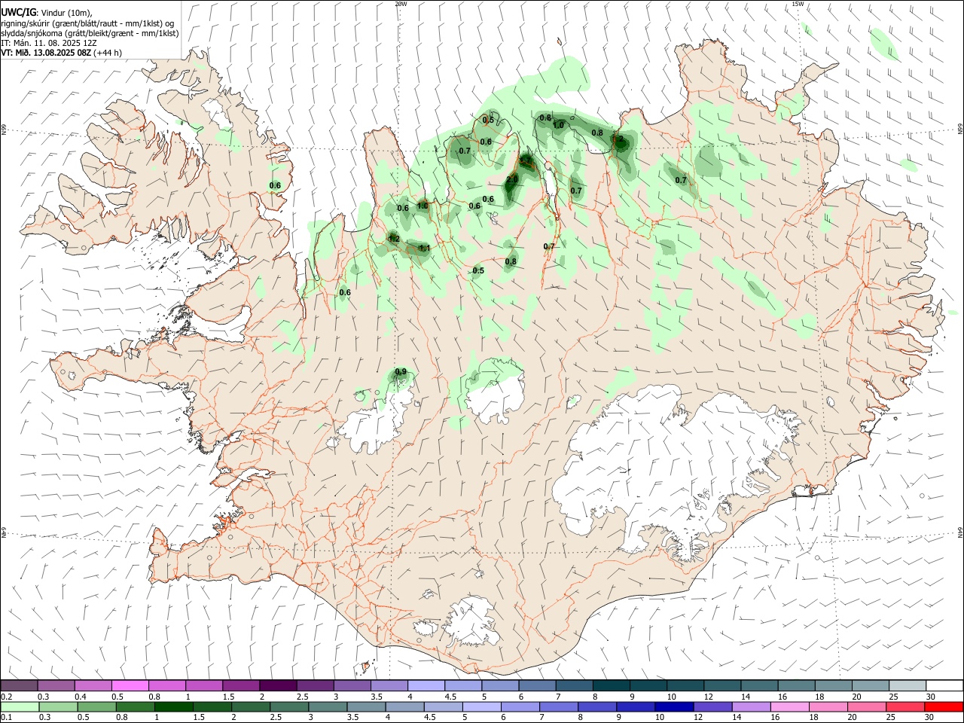Click the 'slydda/snjókoma' legend description line
The image size is (964, 723).
pos(90,33)
